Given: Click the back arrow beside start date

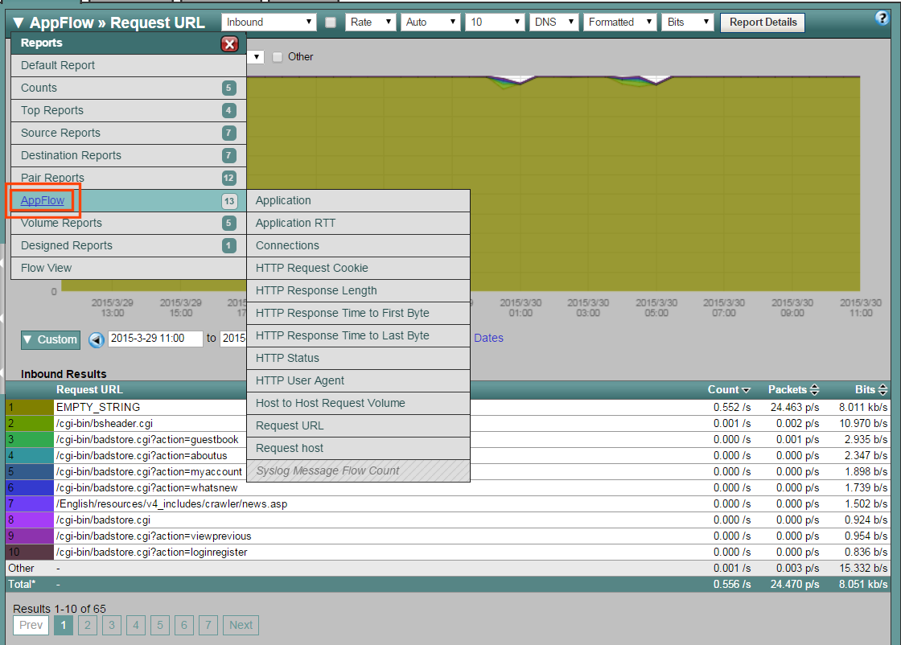Looking at the screenshot, I should click(x=97, y=339).
